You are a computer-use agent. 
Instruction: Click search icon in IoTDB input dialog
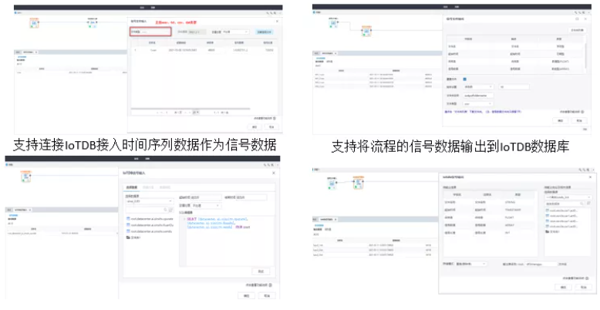[165, 210]
